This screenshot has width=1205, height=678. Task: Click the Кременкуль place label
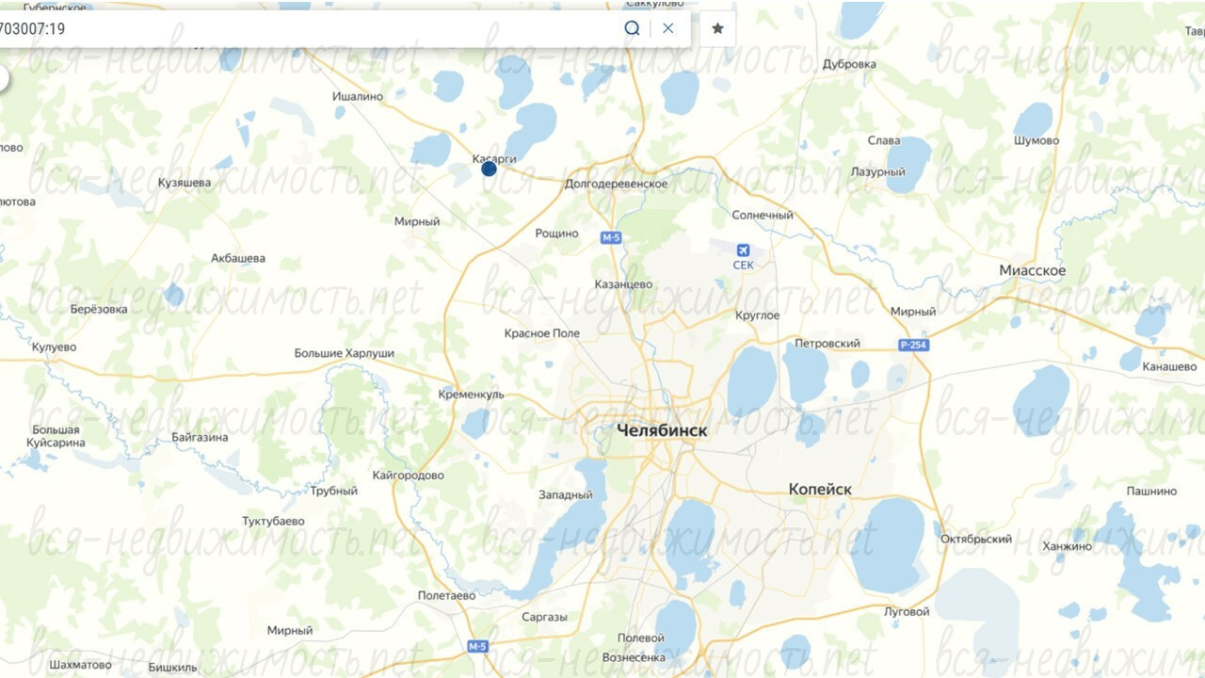tap(472, 395)
